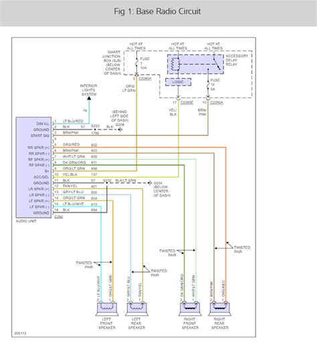The height and width of the screenshot is (346, 317).
Task: Click the Left Rear Speaker symbol
Action: point(136,309)
